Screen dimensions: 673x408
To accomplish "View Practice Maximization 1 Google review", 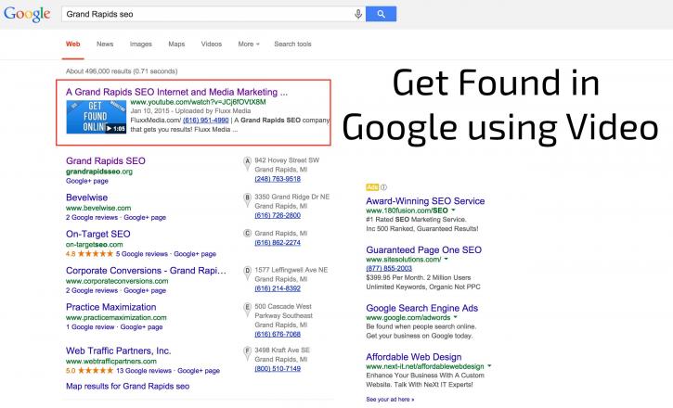I will click(x=90, y=327).
